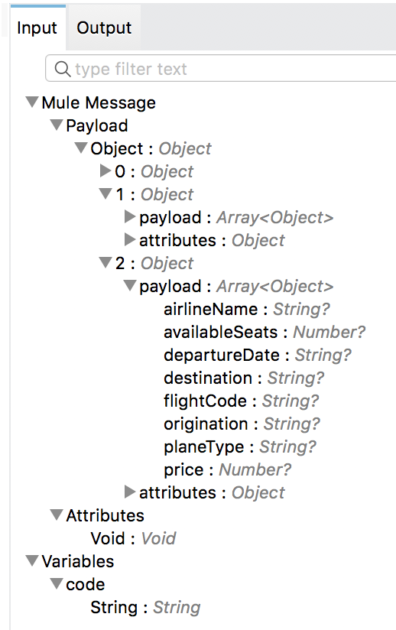The image size is (396, 630).
Task: Select the Input tab
Action: (x=37, y=28)
